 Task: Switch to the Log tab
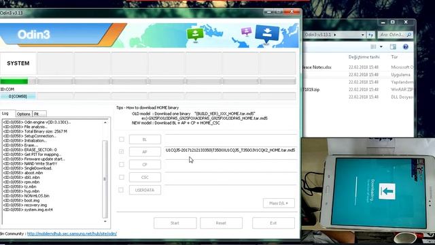(5, 114)
